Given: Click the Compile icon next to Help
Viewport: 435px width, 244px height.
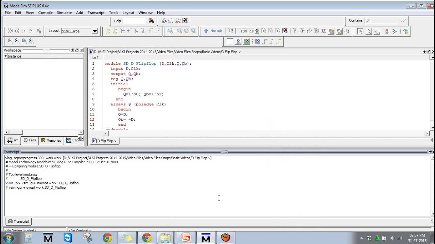Looking at the screenshot, I should (x=164, y=21).
